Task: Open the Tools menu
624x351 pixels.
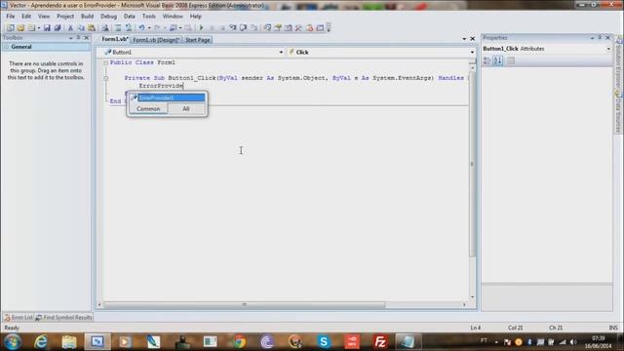Action: (x=149, y=17)
